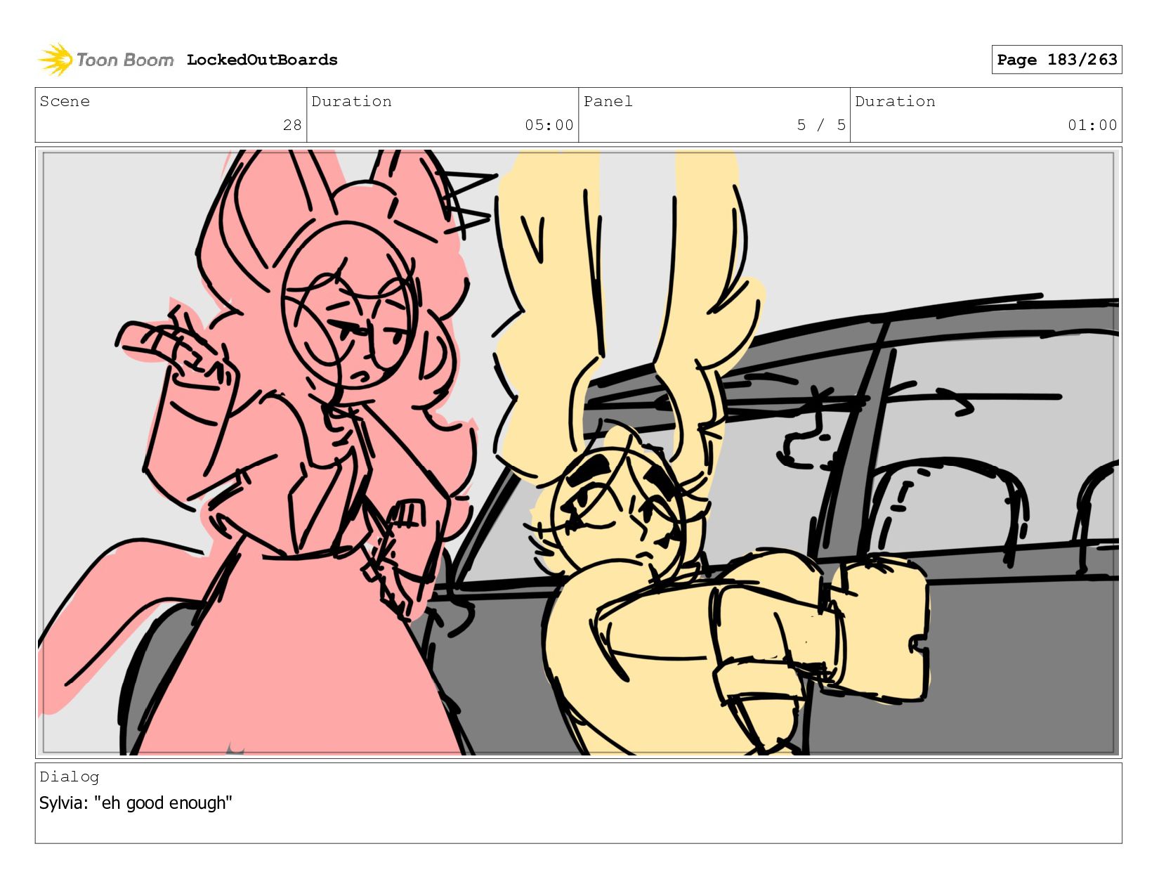Click the Scene label
Screen dimensions: 1159x896
pos(65,101)
